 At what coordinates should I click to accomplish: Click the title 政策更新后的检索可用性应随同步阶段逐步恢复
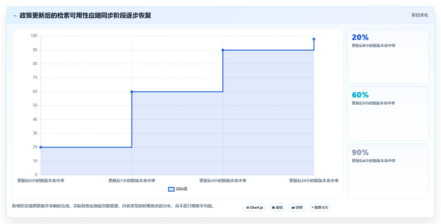(x=85, y=15)
